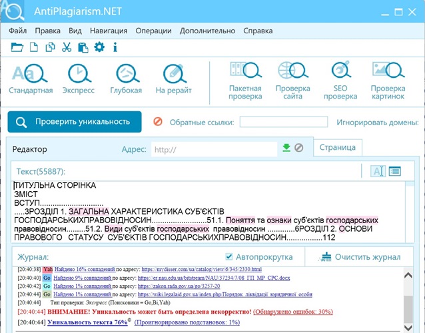Click the Yah badge in the log
425x333 pixels.
pyautogui.click(x=48, y=269)
